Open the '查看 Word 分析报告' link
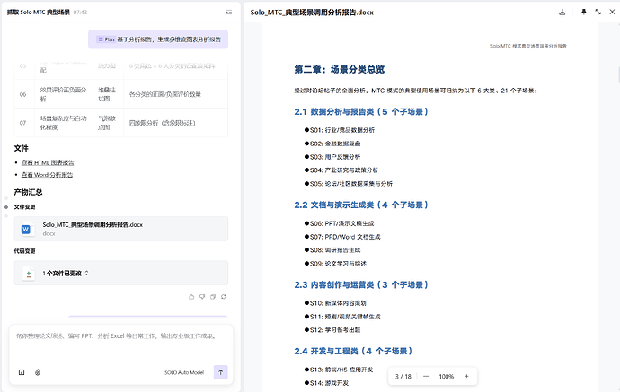 tap(48, 175)
